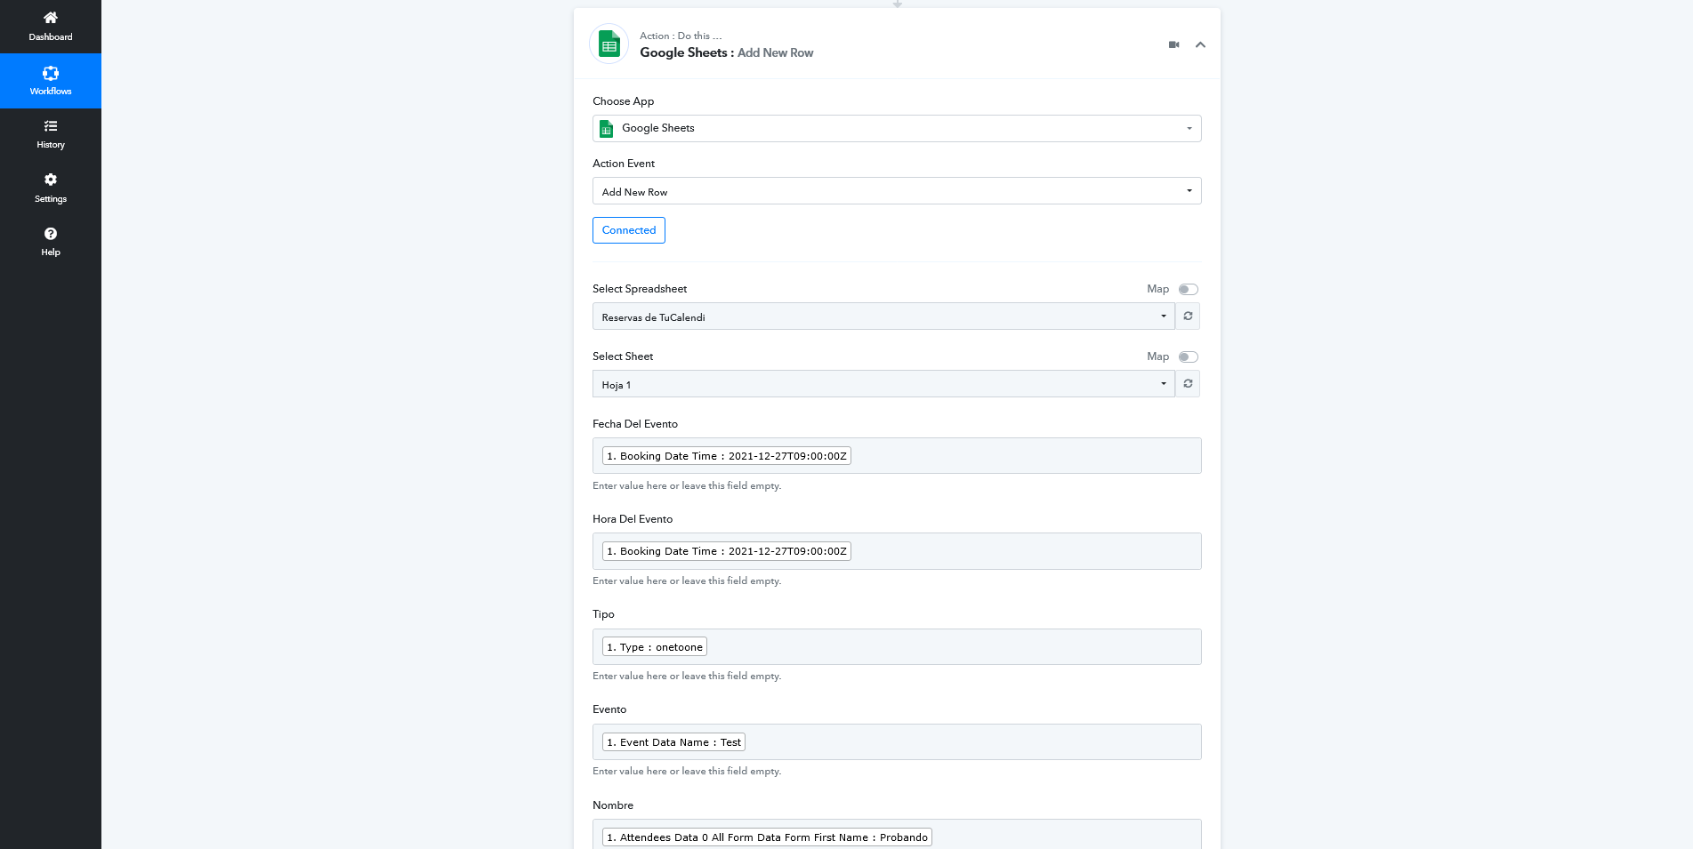Viewport: 1693px width, 849px height.
Task: Open the Dashboard from the sidebar
Action: coord(51,27)
